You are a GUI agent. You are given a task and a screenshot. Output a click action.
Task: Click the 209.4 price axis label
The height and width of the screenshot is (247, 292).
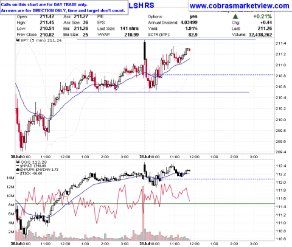pyautogui.click(x=281, y=152)
